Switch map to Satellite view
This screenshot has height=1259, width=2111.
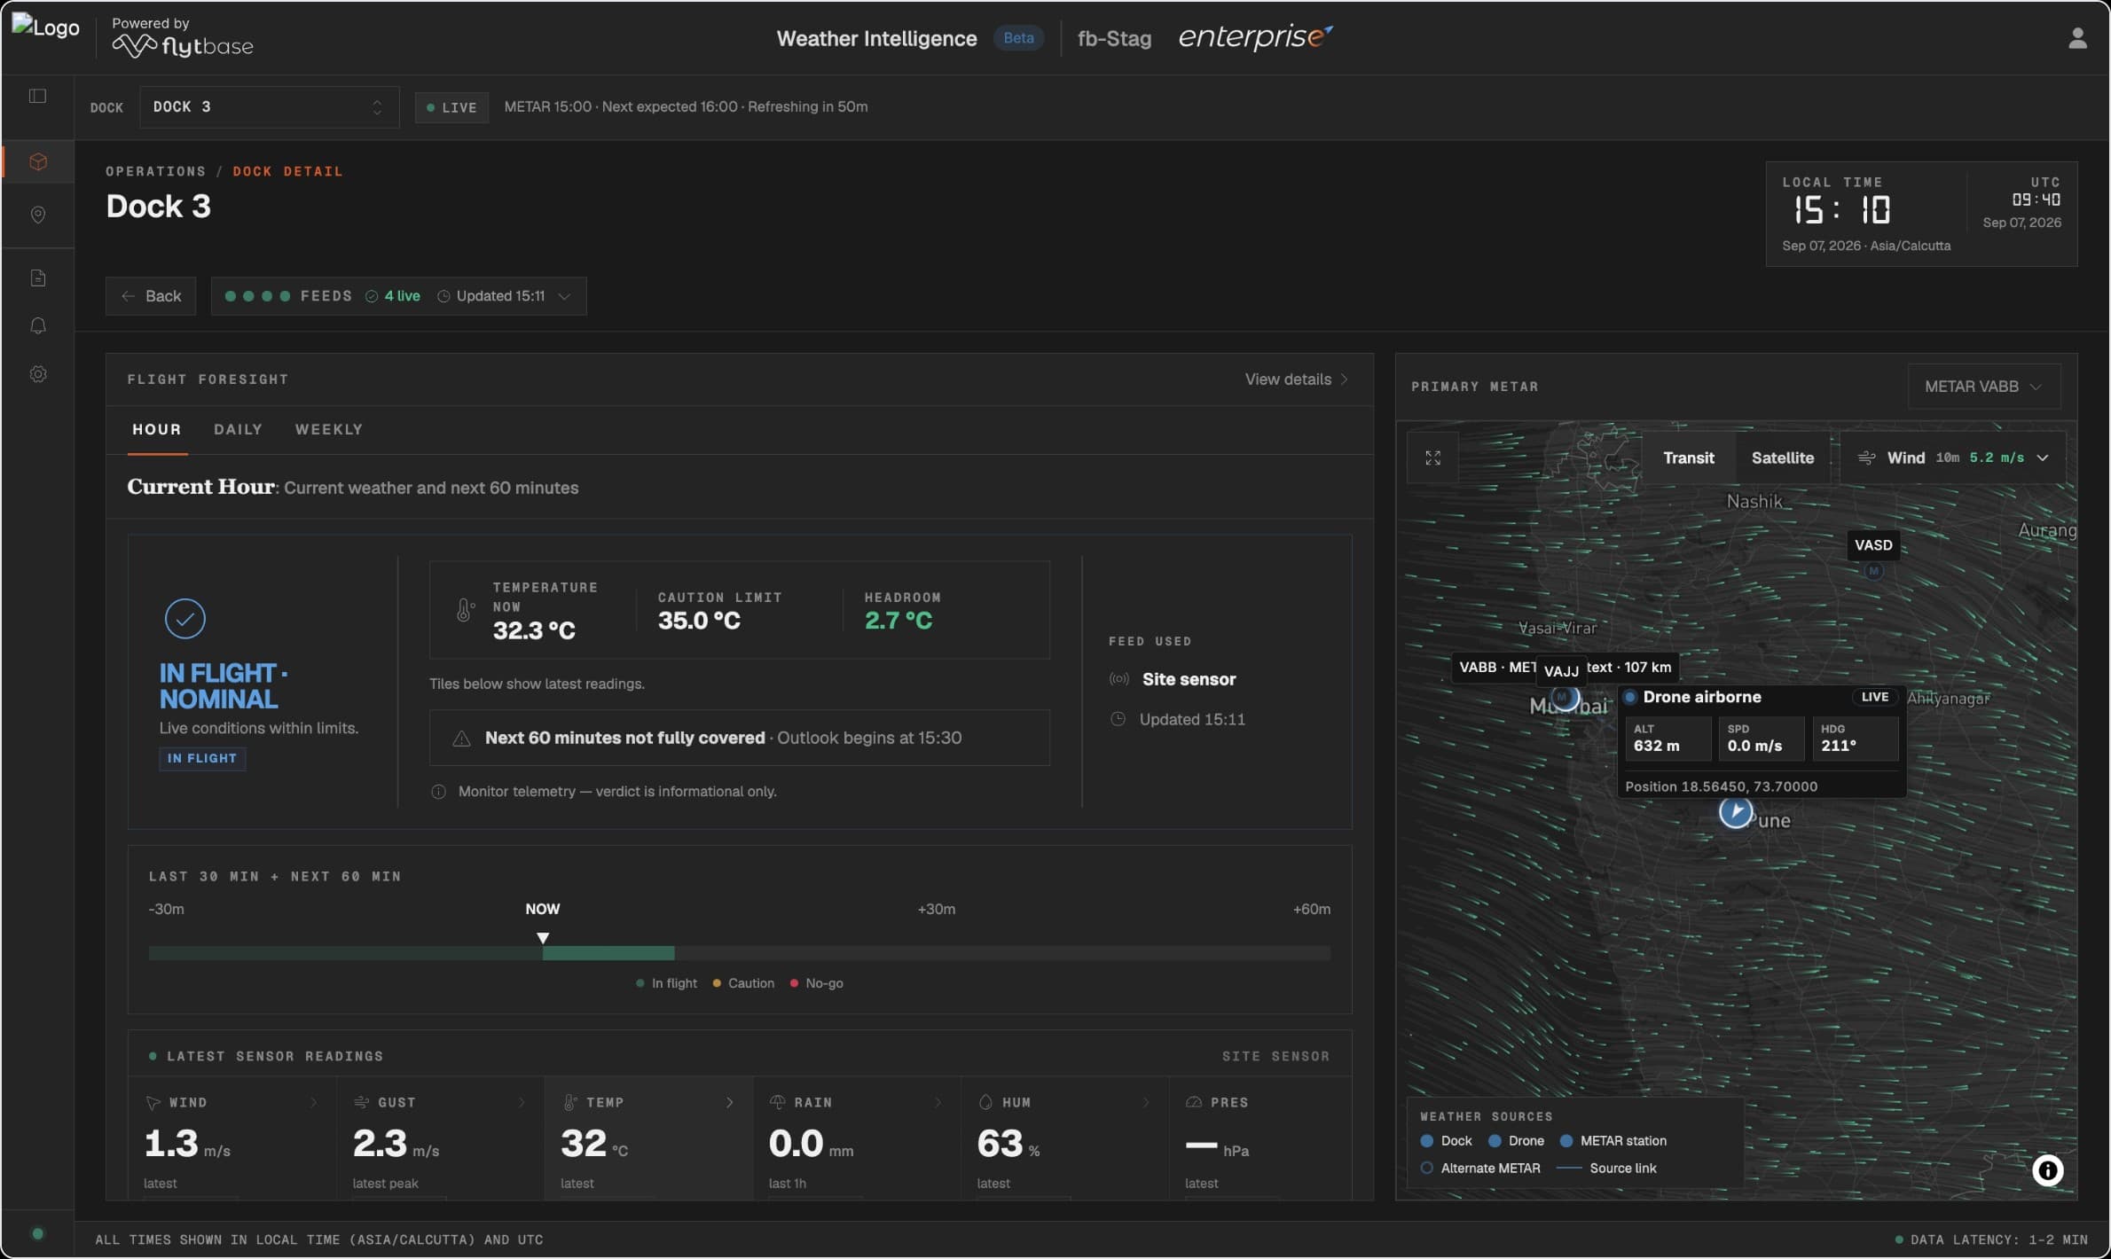tap(1782, 458)
